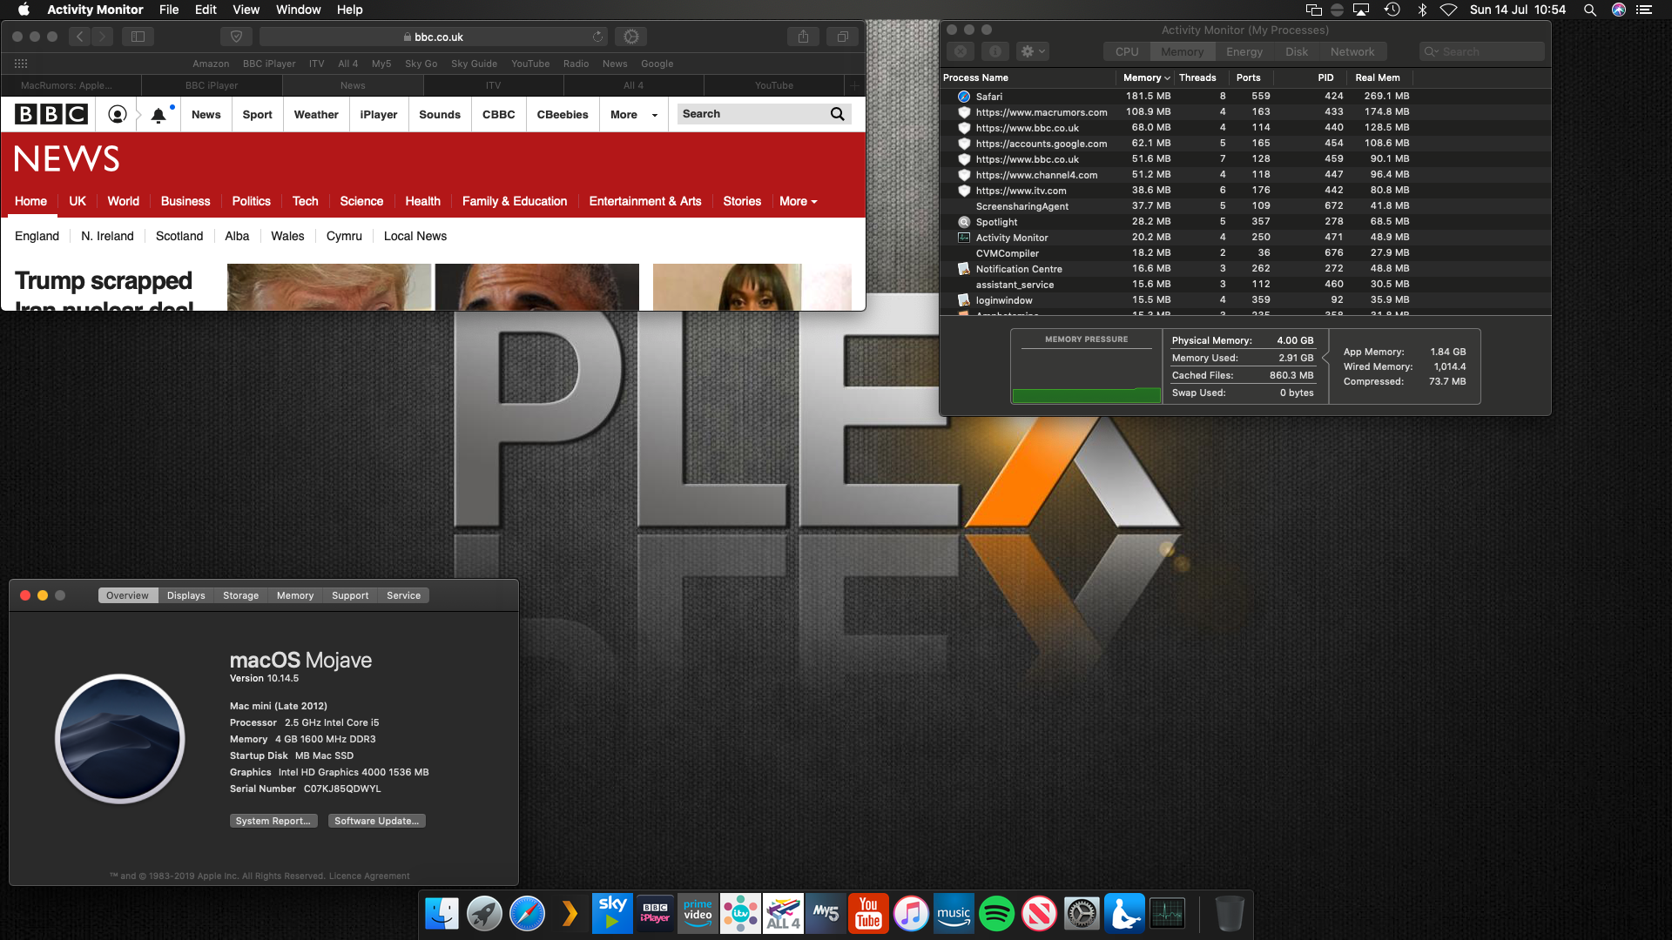Click the BBC search magnifier icon
Viewport: 1672px width, 940px height.
pos(837,114)
